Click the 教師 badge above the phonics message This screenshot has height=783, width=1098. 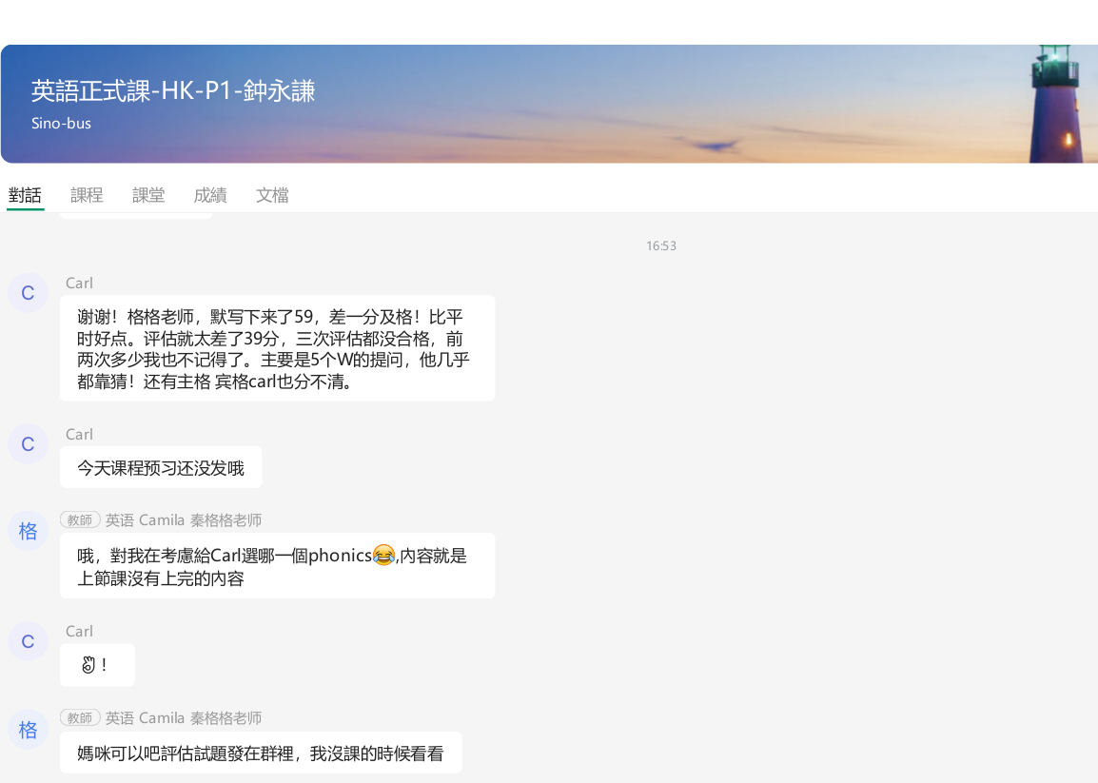(80, 520)
